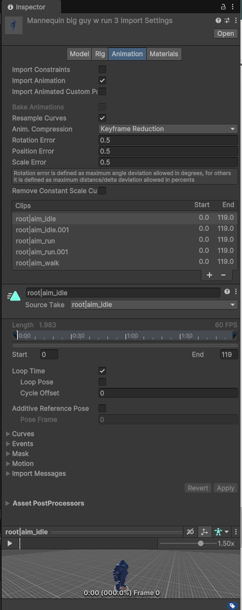
Task: Switch to the Materials tab
Action: [x=163, y=54]
